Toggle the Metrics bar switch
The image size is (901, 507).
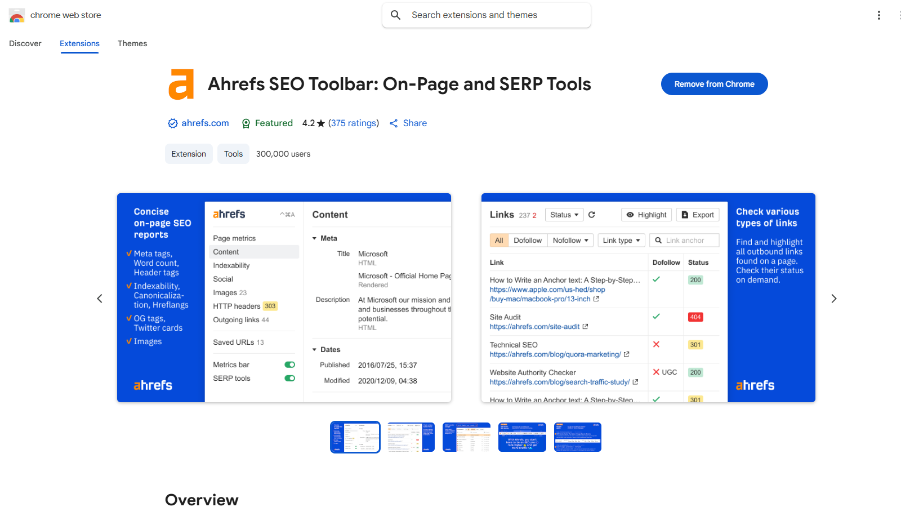click(289, 364)
